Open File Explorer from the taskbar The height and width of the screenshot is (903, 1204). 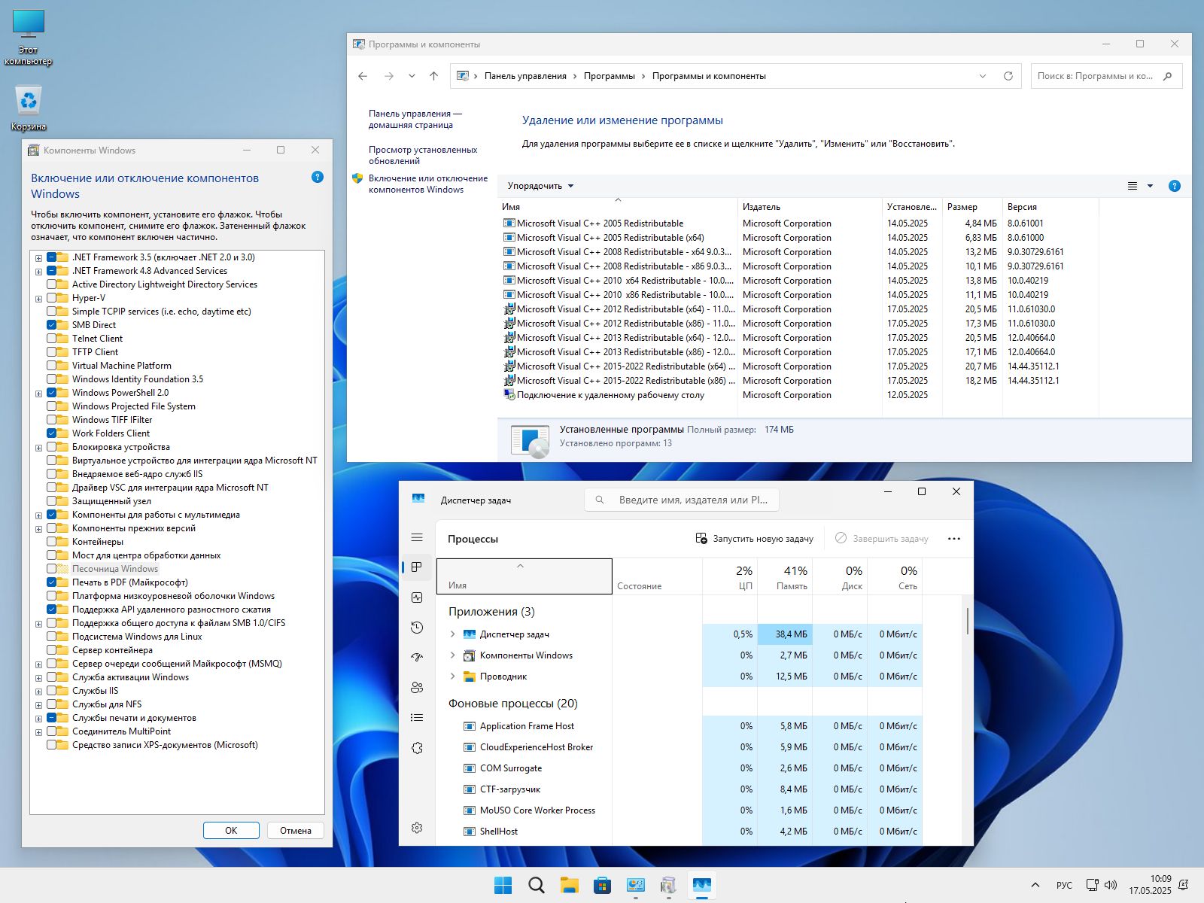tap(570, 886)
